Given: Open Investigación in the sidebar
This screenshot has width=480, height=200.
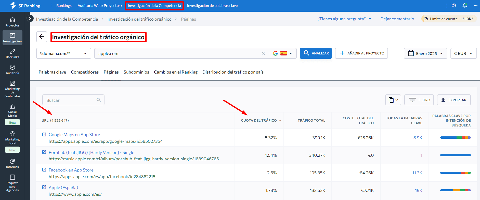Looking at the screenshot, I should 12,38.
